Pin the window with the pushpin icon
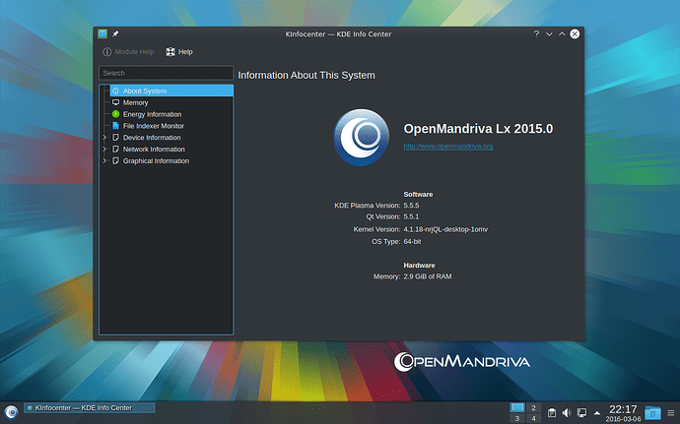The height and width of the screenshot is (424, 680). (x=115, y=33)
